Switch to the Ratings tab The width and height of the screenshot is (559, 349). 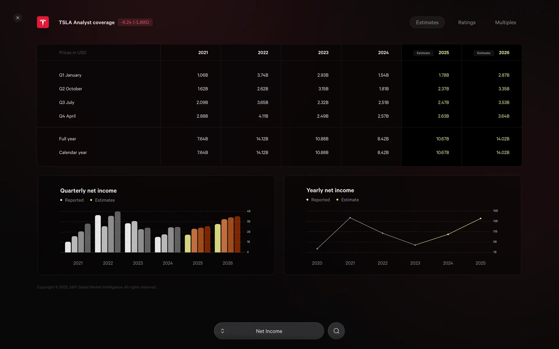click(x=467, y=22)
